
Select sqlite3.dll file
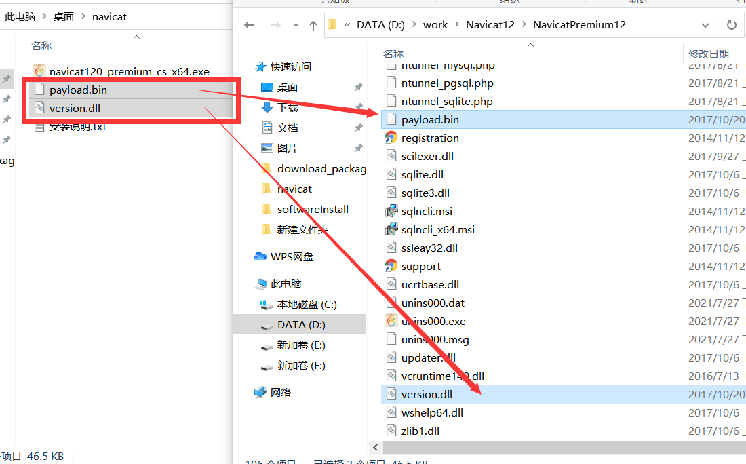click(425, 193)
